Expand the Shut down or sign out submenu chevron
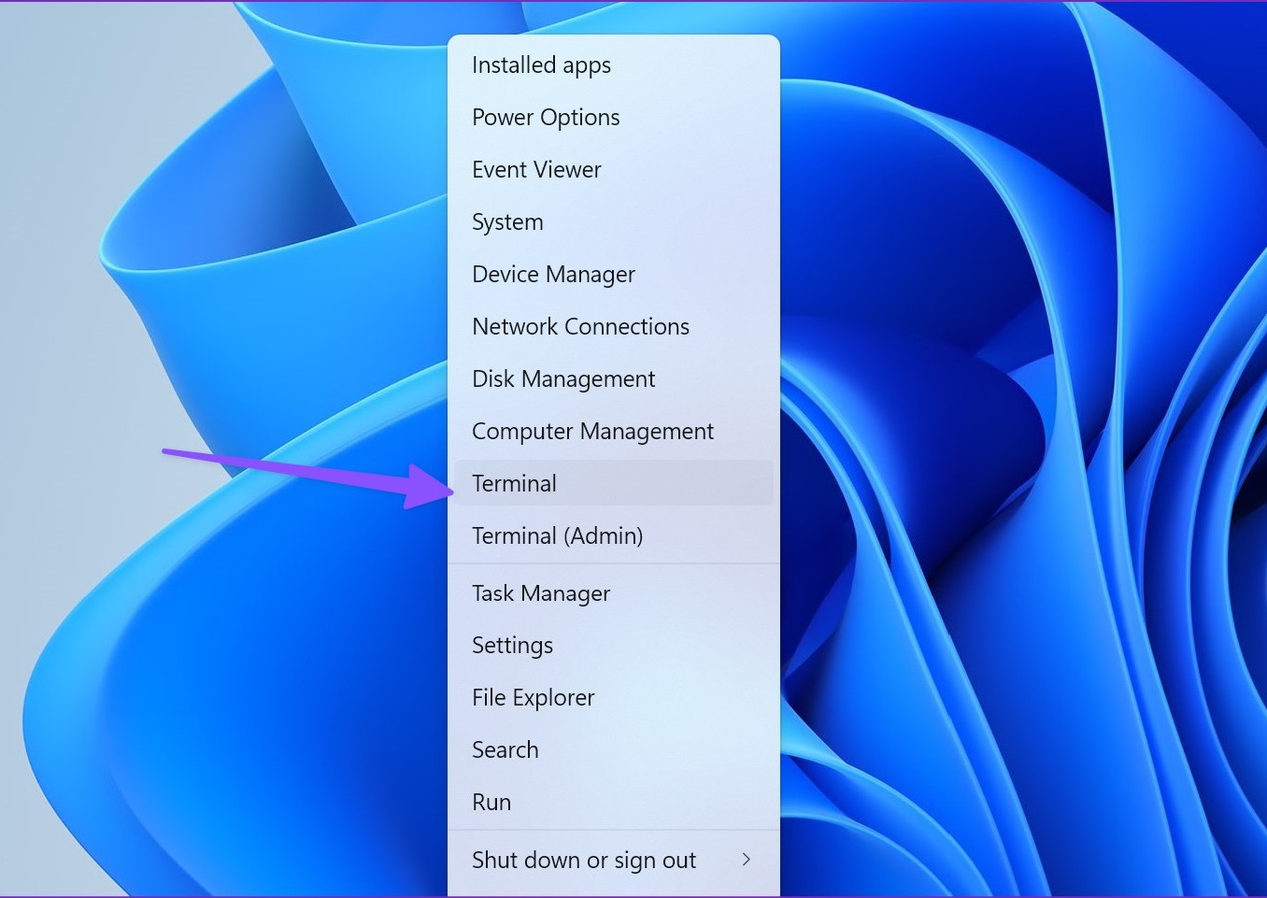 (x=746, y=860)
